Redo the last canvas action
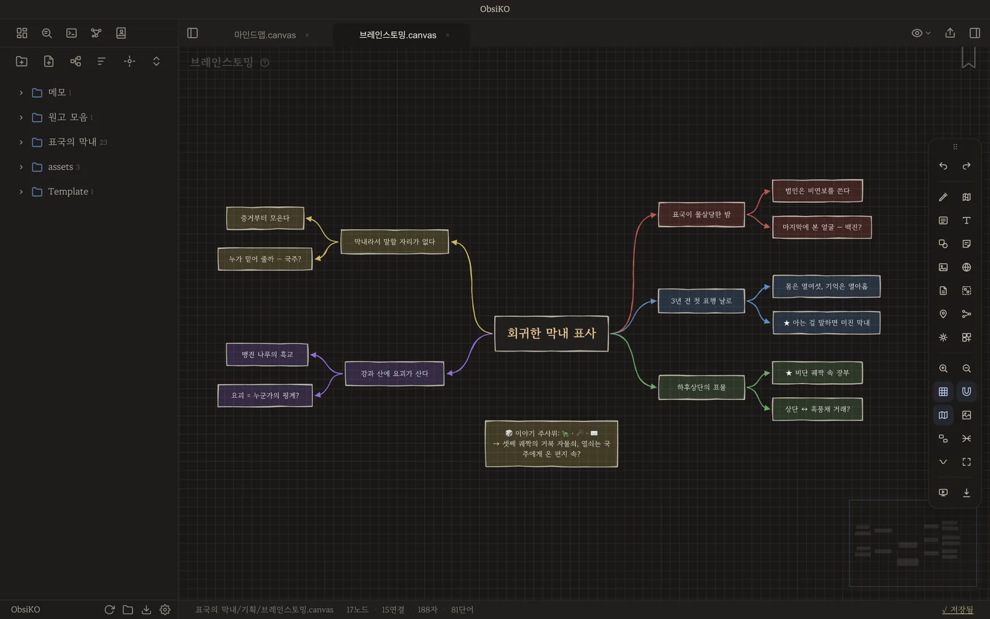The height and width of the screenshot is (619, 990). coord(966,166)
